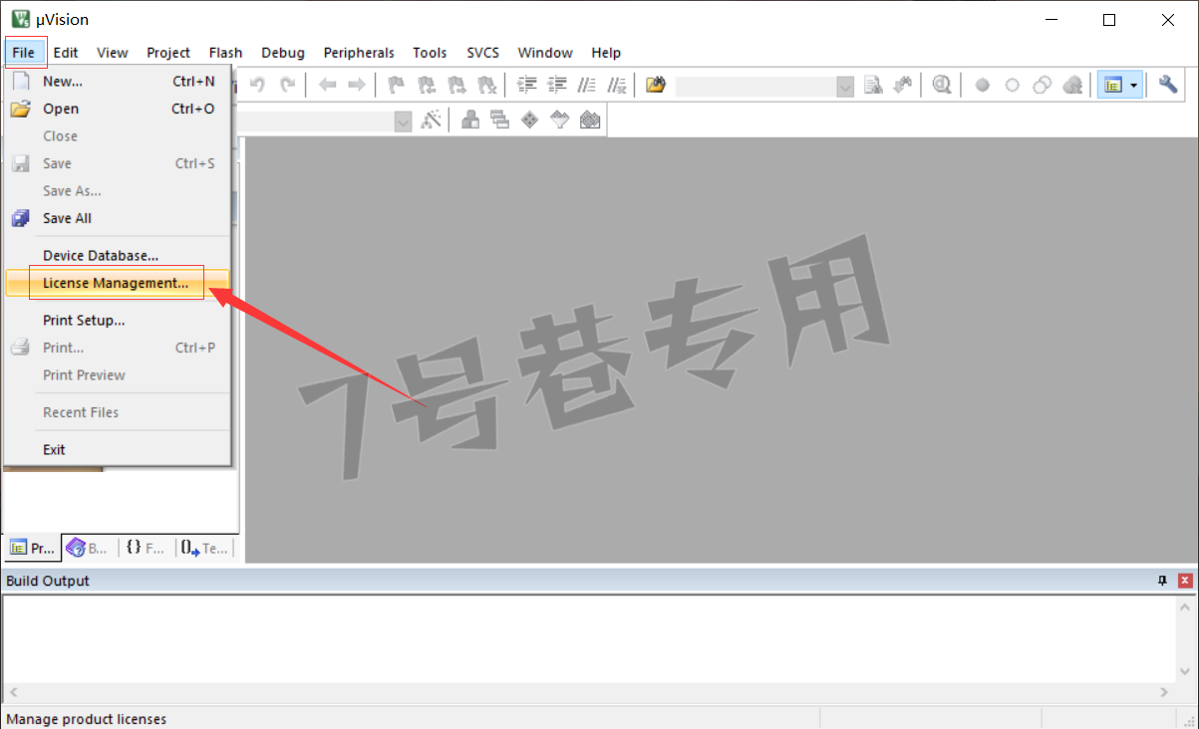Click the Kill All Breakpoints icon
Screen dimensions: 1199x729
point(1072,85)
